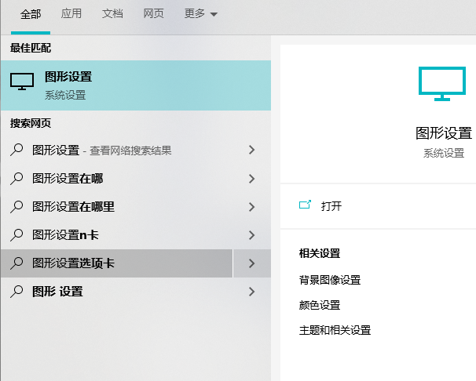This screenshot has height=381, width=476.
Task: Click search icon next to 图形设置在哪
Action: (x=16, y=178)
